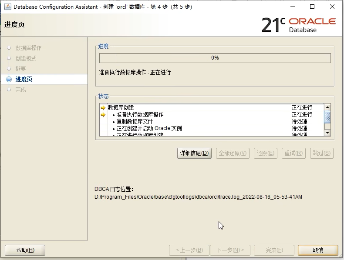Click the status list scroll up arrow
Image resolution: width=344 pixels, height=260 pixels.
tap(327, 107)
